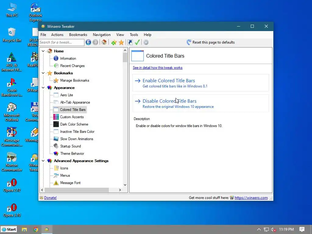Open Crash Bandicoot desktop shortcut
Image resolution: width=312 pixels, height=234 pixels.
[12, 87]
